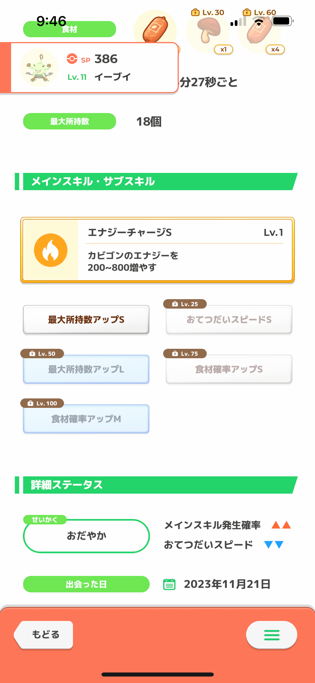
Task: Tap the Poké Ball SP icon
Action: (x=72, y=59)
